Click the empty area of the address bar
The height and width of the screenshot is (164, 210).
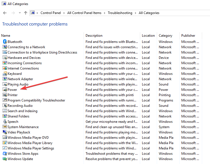[x=185, y=13]
